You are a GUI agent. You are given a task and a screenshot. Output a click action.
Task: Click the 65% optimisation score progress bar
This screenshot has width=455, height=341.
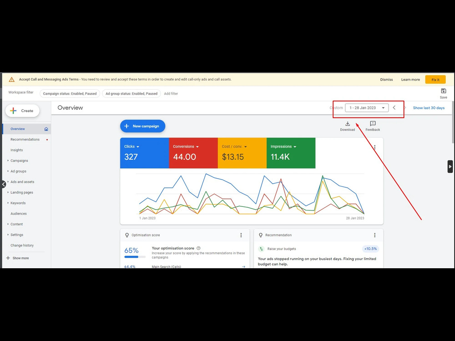135,257
